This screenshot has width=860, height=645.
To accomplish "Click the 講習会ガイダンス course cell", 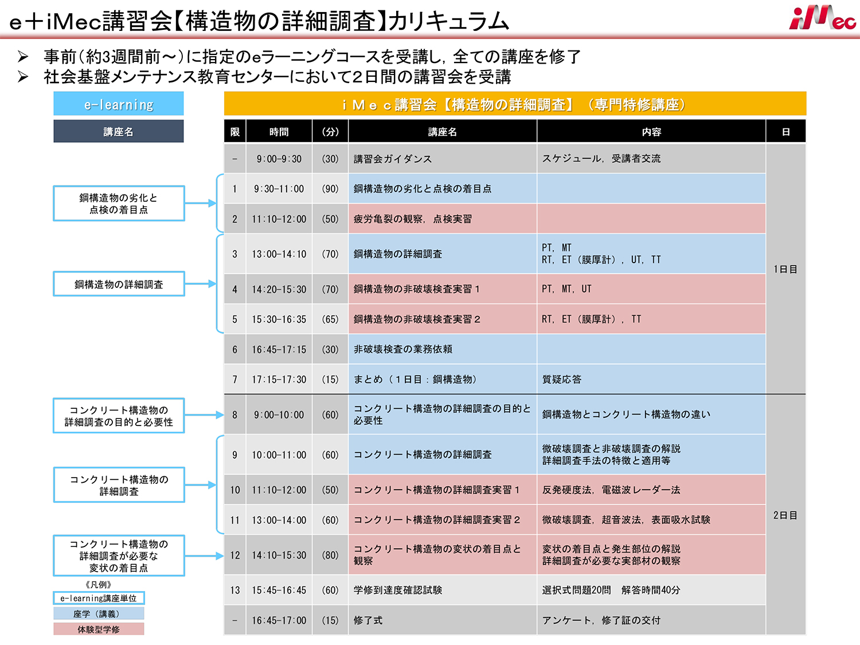I will [x=442, y=159].
